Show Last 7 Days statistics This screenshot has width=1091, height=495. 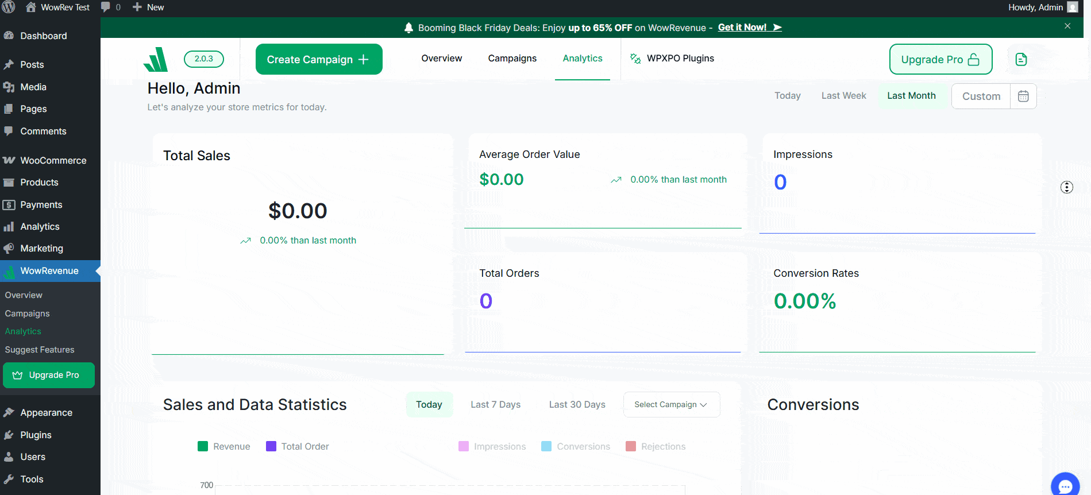[x=495, y=405]
